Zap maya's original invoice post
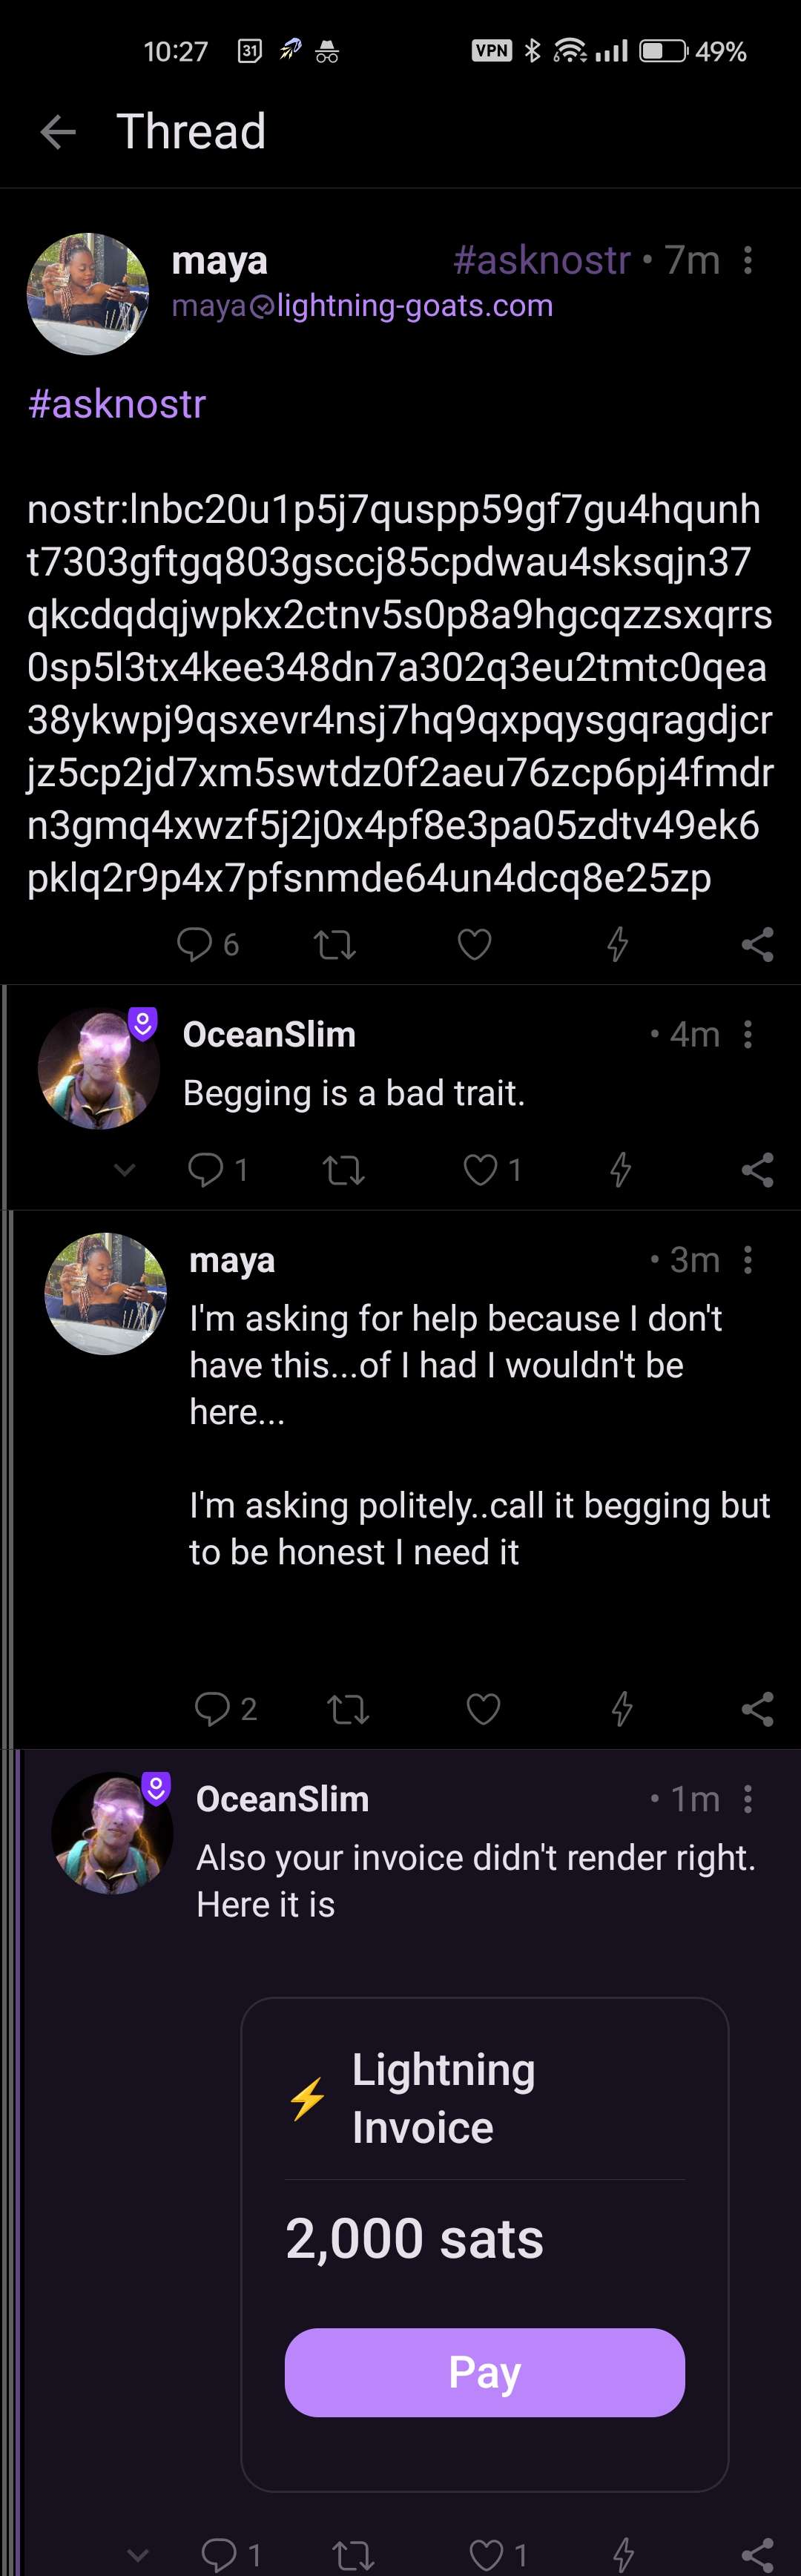The width and height of the screenshot is (801, 2576). (x=618, y=944)
